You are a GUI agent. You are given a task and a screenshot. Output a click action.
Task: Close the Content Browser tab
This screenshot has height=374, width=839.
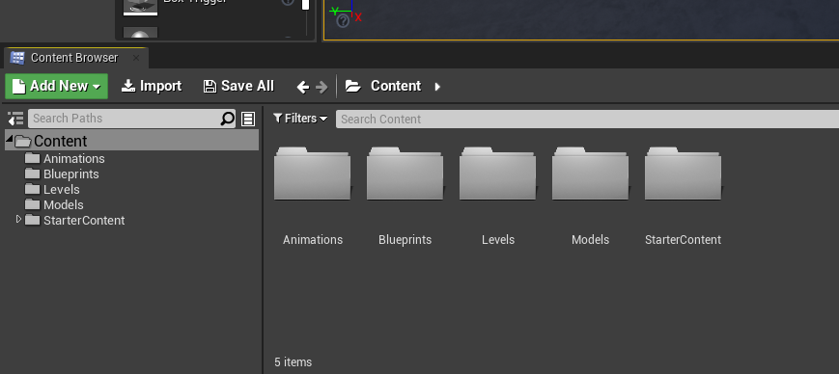pyautogui.click(x=136, y=58)
